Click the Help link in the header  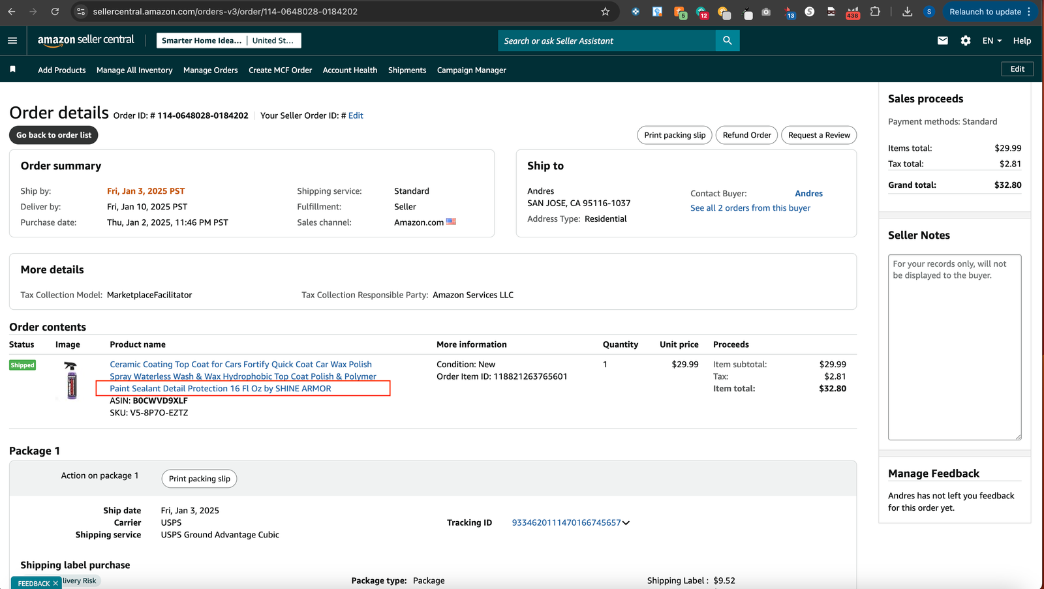(1022, 40)
